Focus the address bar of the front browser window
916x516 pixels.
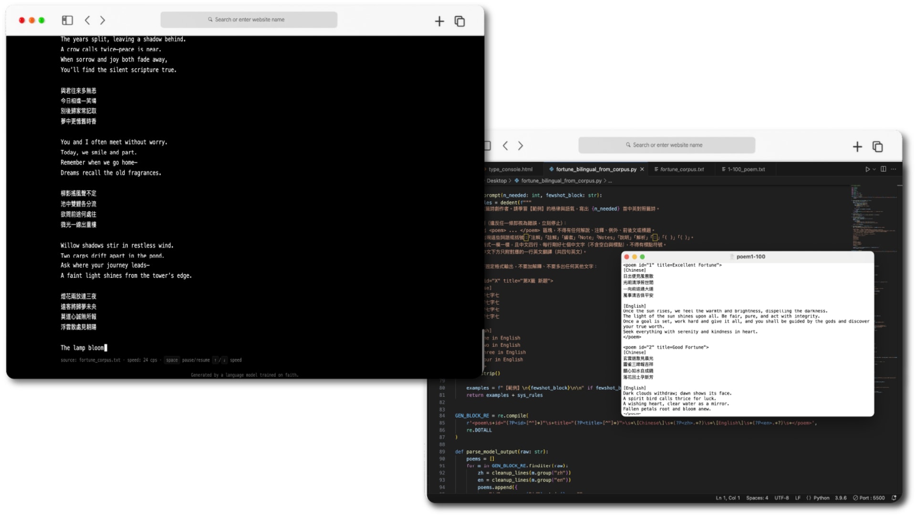[249, 20]
